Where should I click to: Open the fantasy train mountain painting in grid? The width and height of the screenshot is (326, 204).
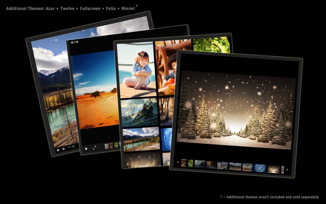[x=140, y=113]
